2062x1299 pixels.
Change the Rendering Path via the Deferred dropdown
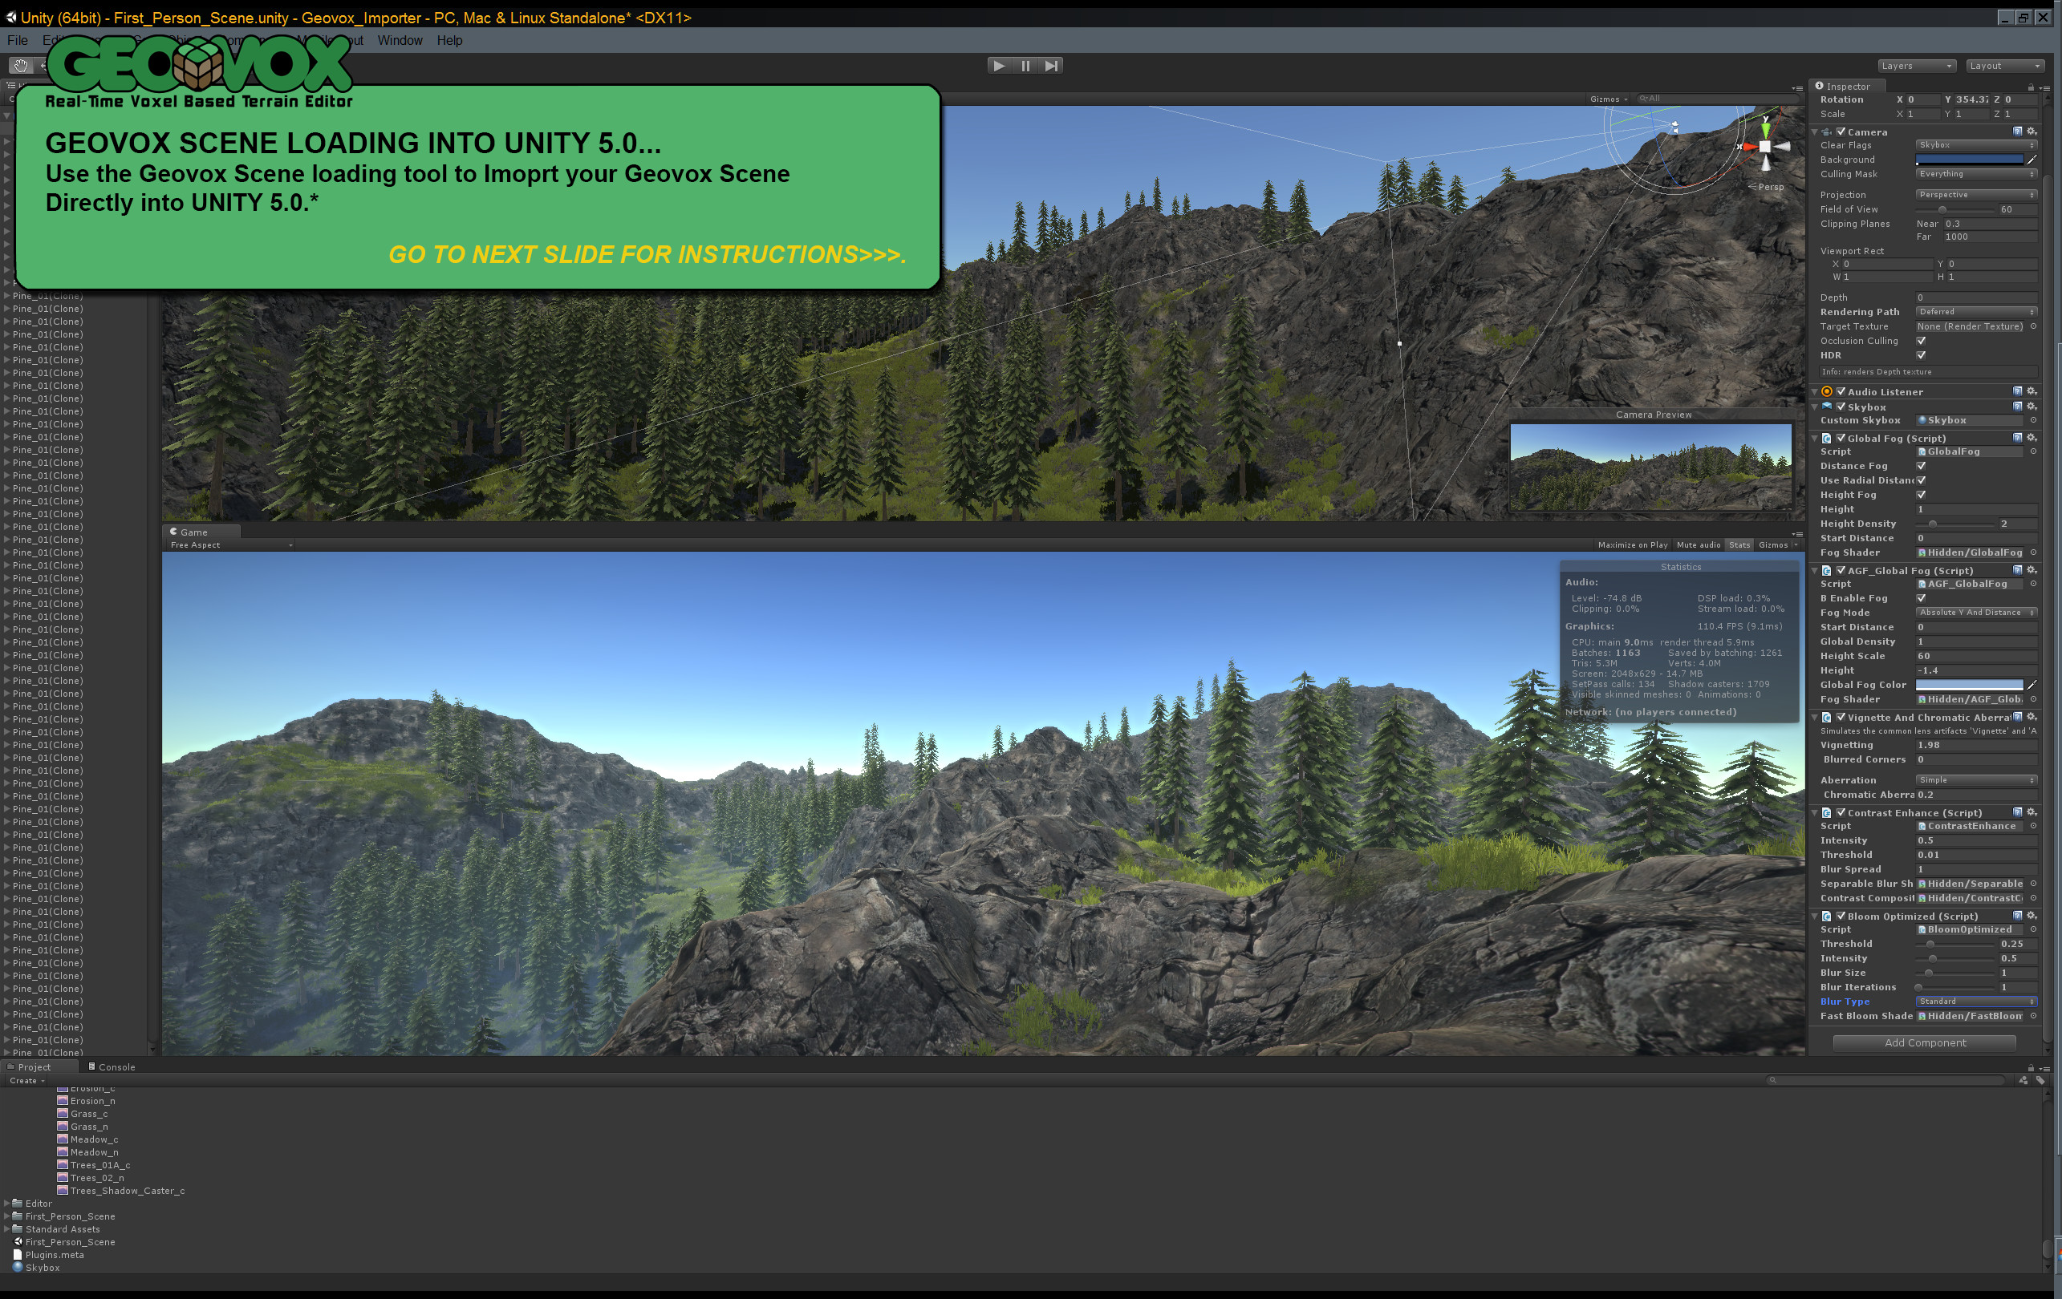pos(1976,311)
